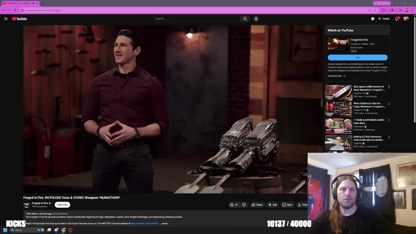The width and height of the screenshot is (416, 234).
Task: Open the history.com schedule link
Action: click(x=145, y=224)
